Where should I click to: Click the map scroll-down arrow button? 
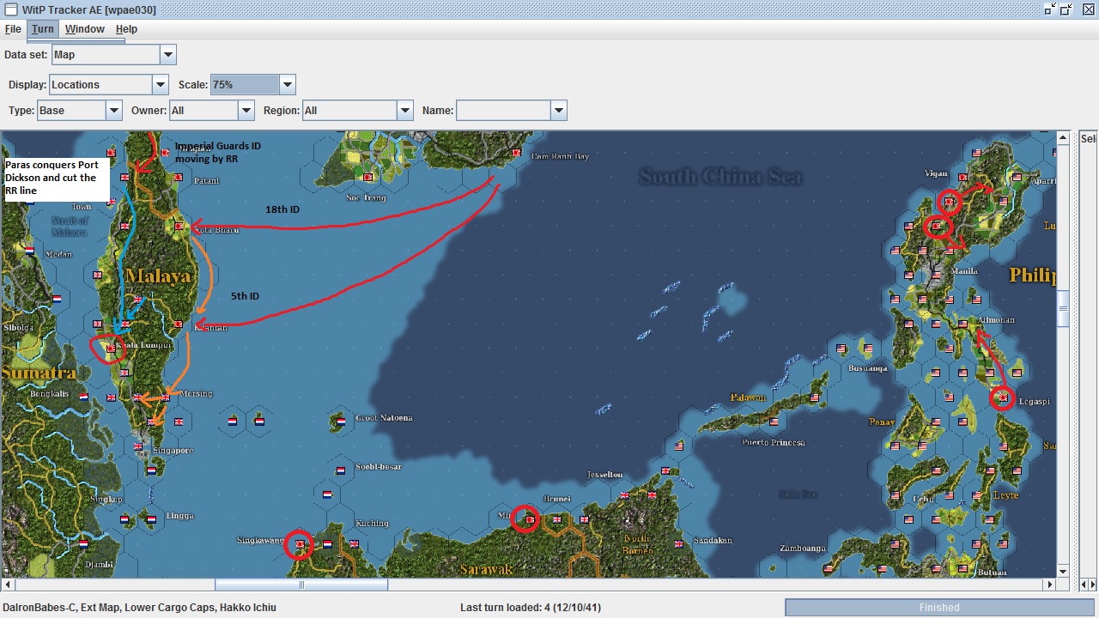pyautogui.click(x=1063, y=572)
